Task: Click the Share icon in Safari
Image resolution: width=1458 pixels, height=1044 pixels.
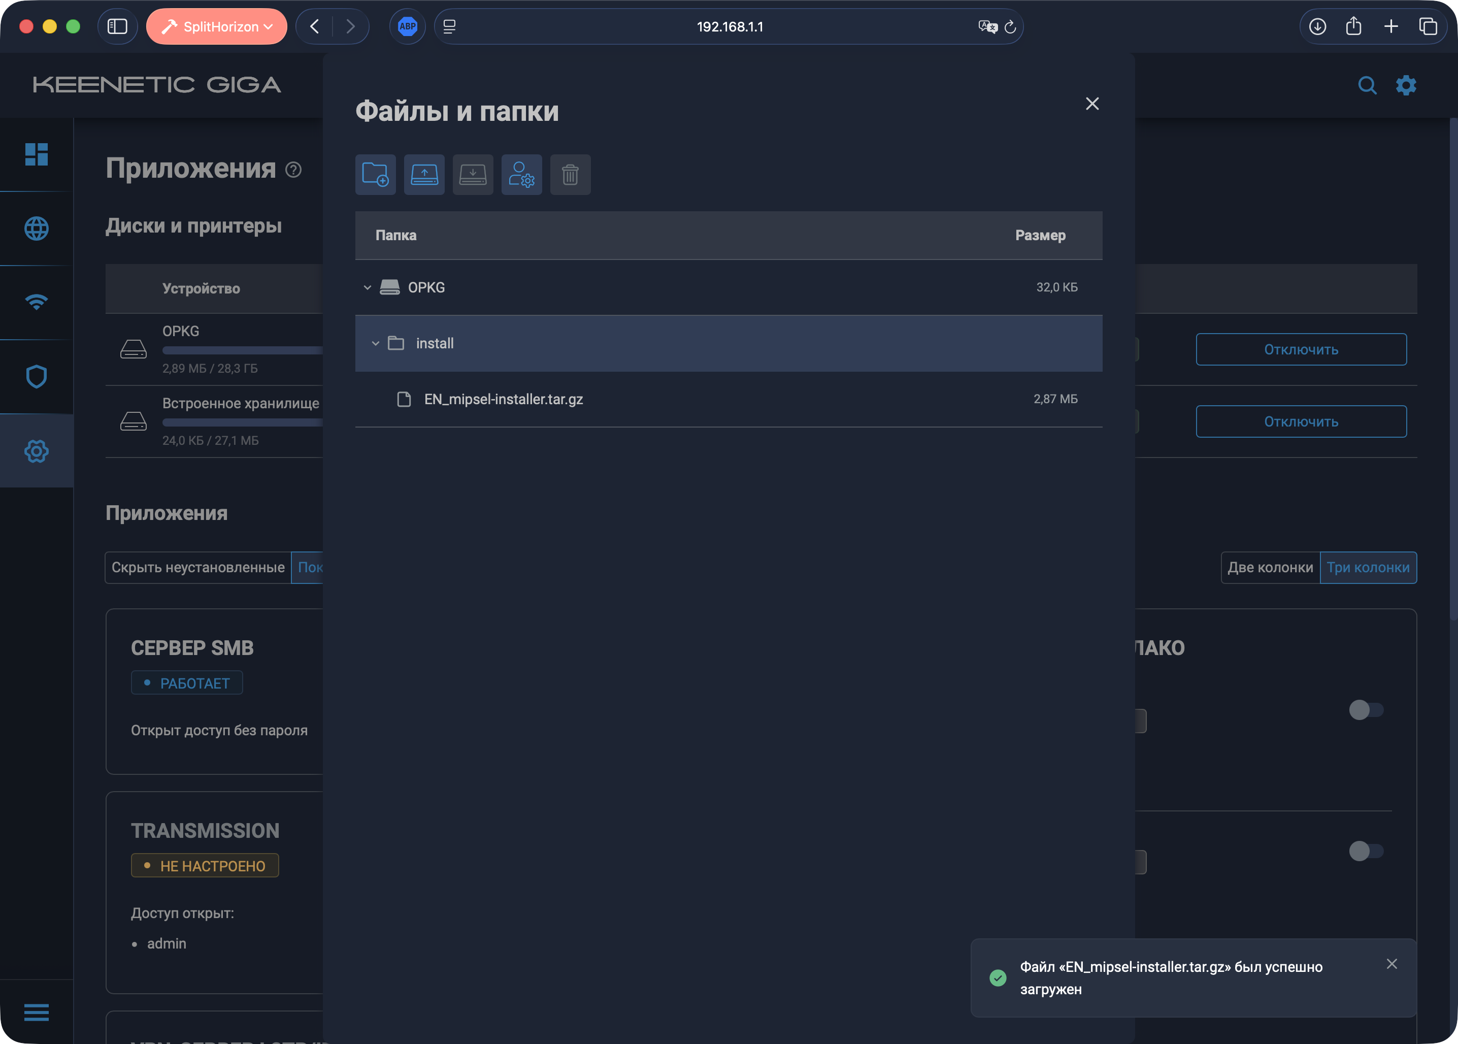Action: click(x=1354, y=26)
